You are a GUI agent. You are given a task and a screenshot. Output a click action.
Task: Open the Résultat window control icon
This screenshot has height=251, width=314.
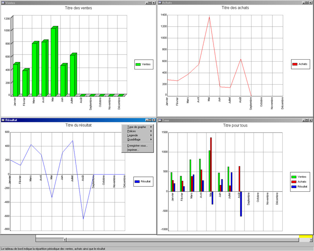coord(3,120)
